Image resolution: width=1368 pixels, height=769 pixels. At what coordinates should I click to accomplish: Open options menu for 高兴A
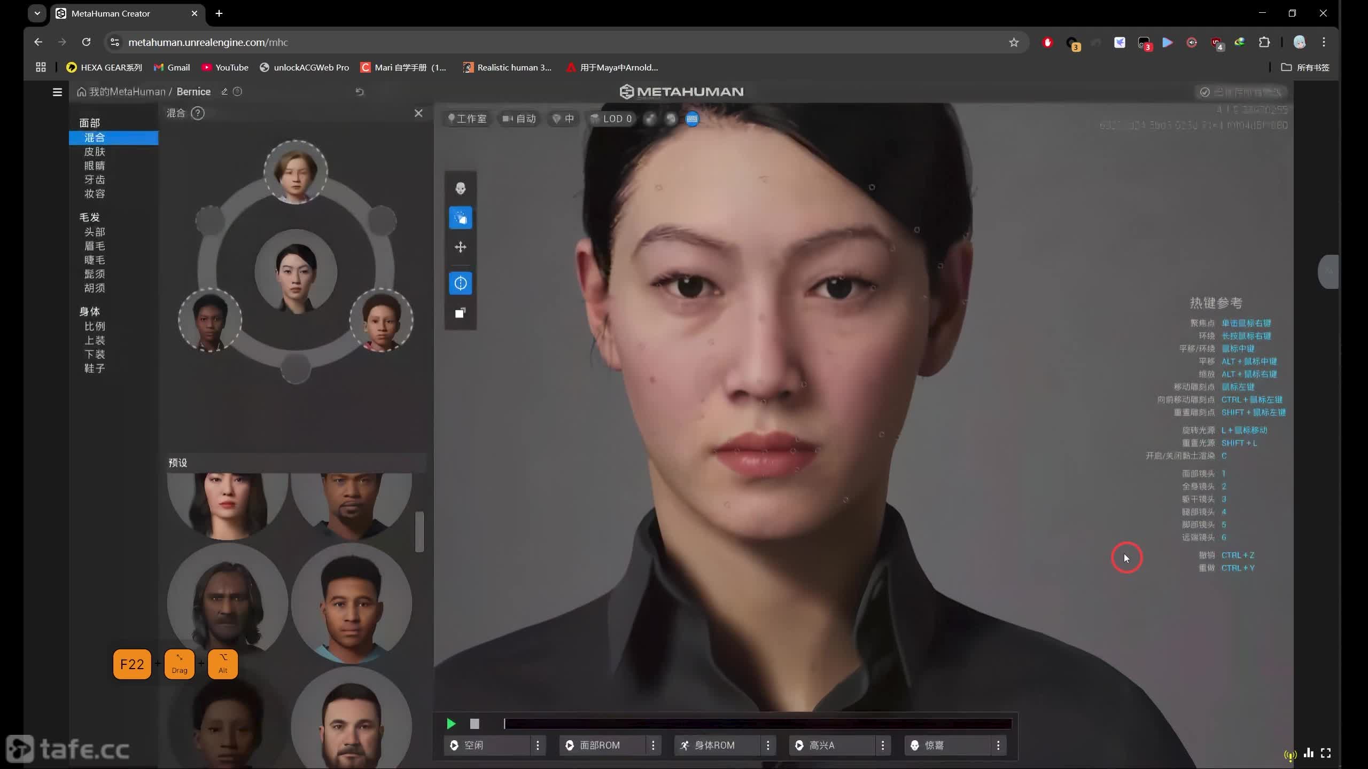pos(883,745)
